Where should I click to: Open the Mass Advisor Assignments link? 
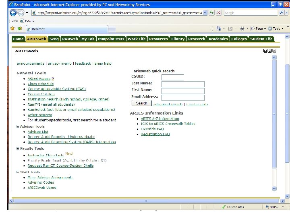click(50, 177)
